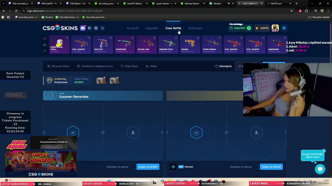332x186 pixels.
Task: Click the Udostępnij share button
Action: [x=223, y=66]
